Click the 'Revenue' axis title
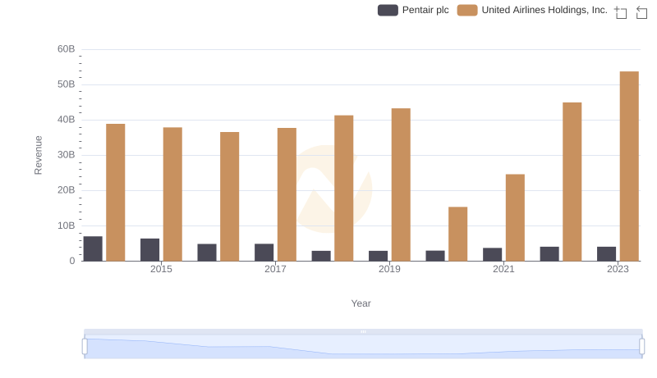657x378 pixels. pyautogui.click(x=38, y=155)
